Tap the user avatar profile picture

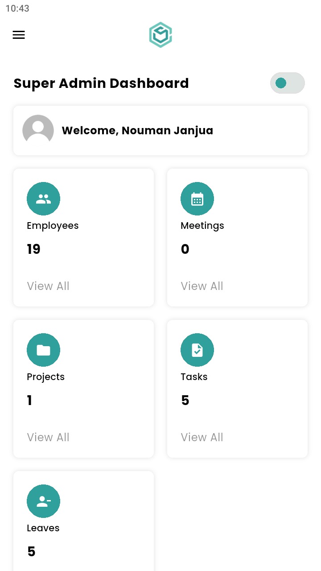(x=38, y=130)
